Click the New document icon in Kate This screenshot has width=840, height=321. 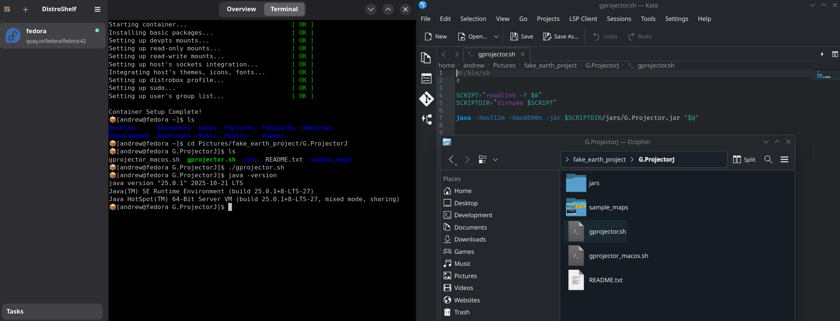pyautogui.click(x=428, y=37)
